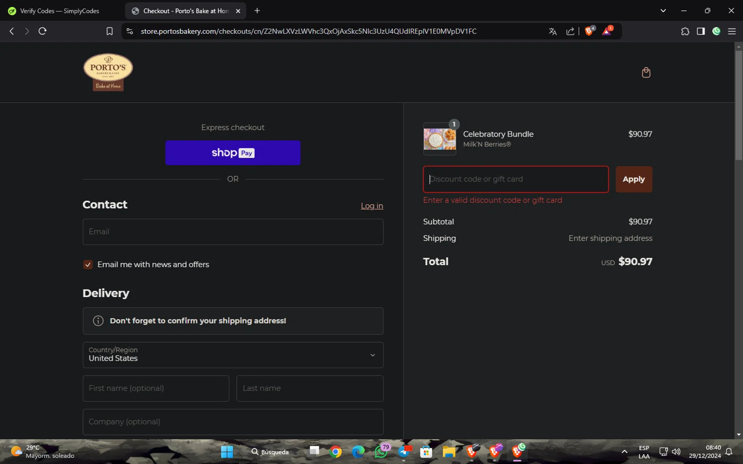The height and width of the screenshot is (464, 743).
Task: Select the Checkout - Porto's Bake at Home tab
Action: click(x=186, y=11)
